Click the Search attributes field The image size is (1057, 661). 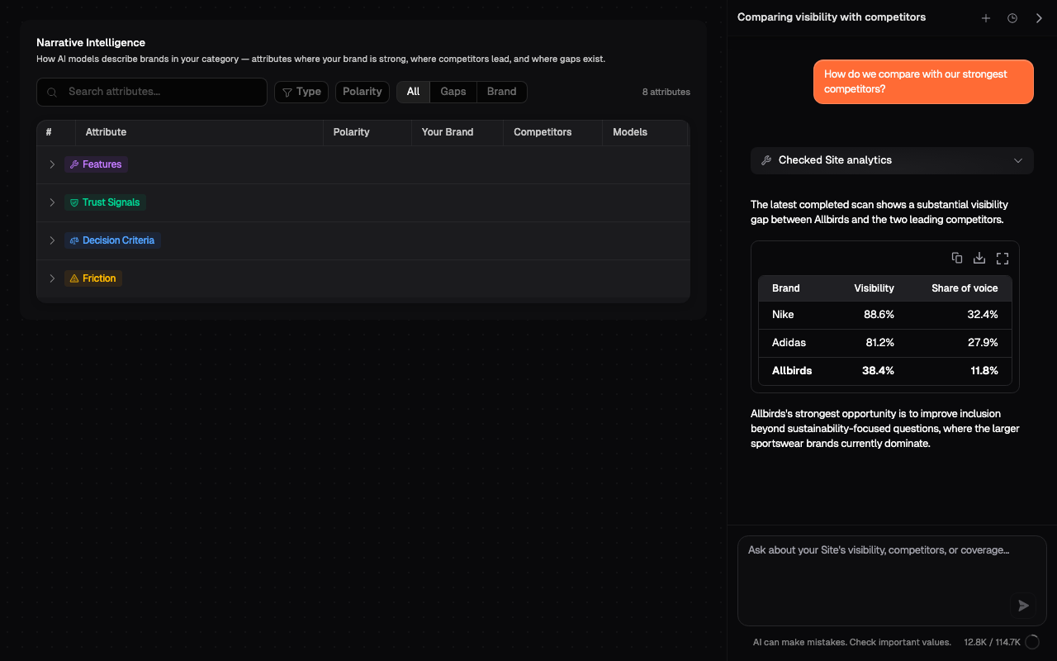(152, 92)
